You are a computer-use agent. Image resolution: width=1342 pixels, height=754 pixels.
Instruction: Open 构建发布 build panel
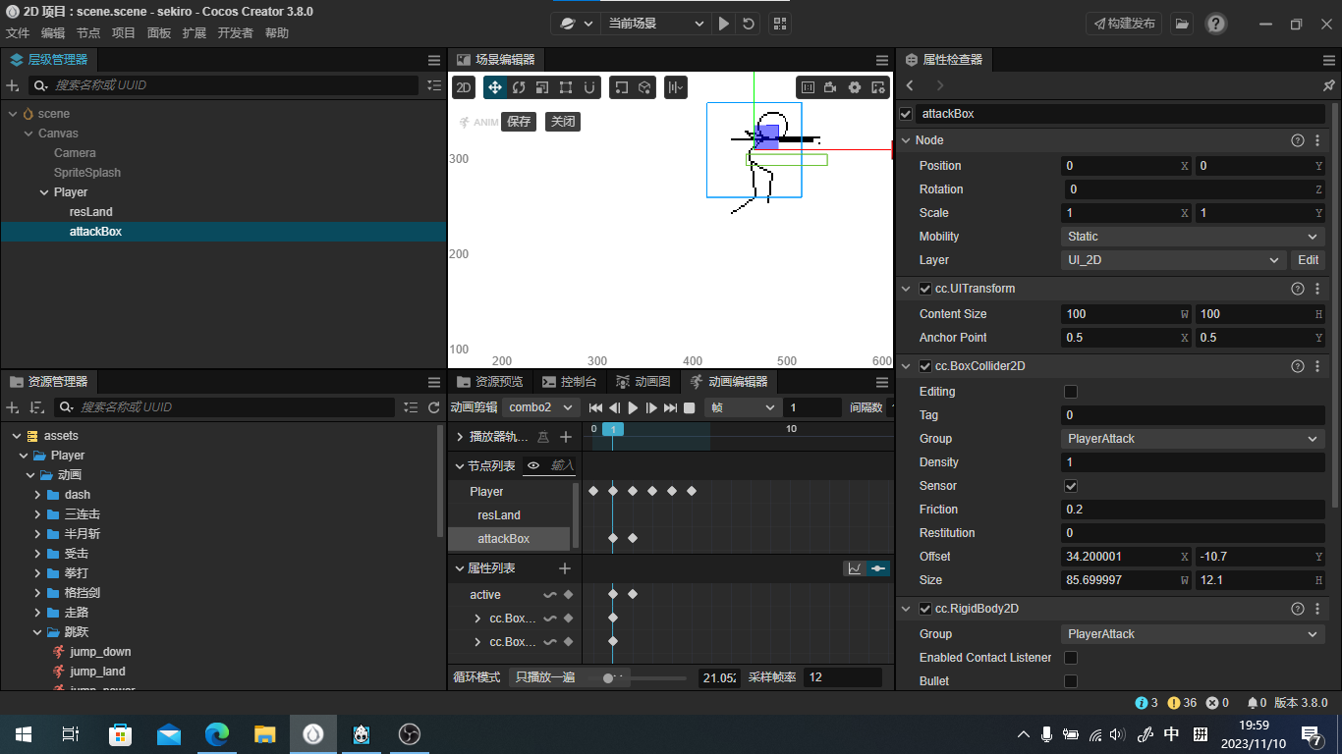[x=1124, y=24]
